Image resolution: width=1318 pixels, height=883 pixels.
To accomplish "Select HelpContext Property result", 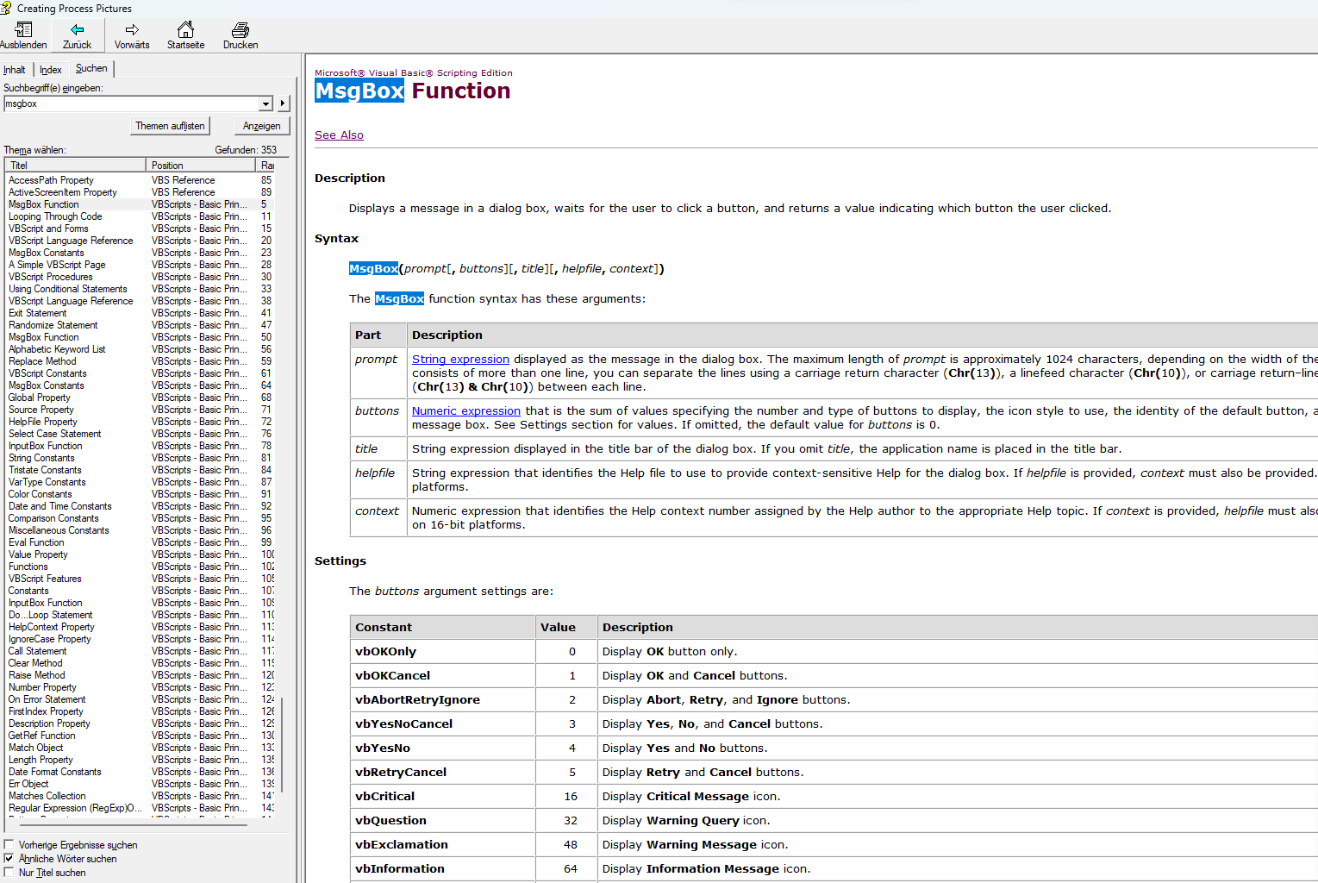I will tap(52, 627).
